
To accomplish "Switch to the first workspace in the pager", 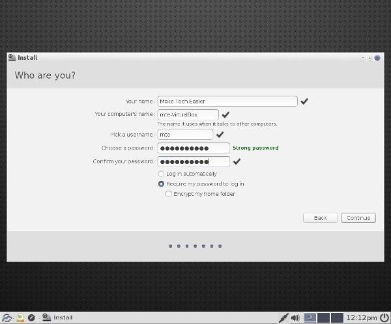I will 310,317.
